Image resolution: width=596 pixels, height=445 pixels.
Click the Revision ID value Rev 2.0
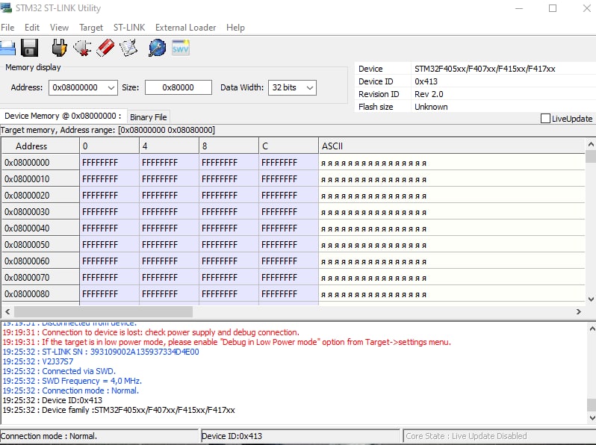[x=429, y=94]
